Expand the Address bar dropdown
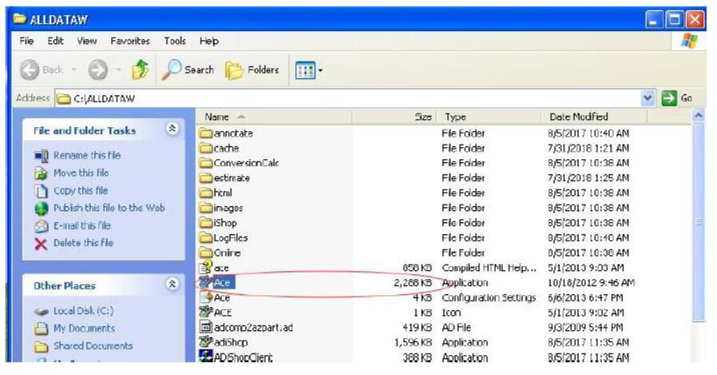 pos(647,98)
